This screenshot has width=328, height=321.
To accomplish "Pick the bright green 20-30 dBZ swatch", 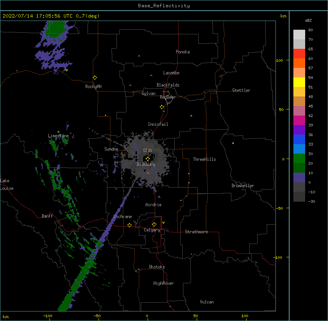I will tap(299, 159).
